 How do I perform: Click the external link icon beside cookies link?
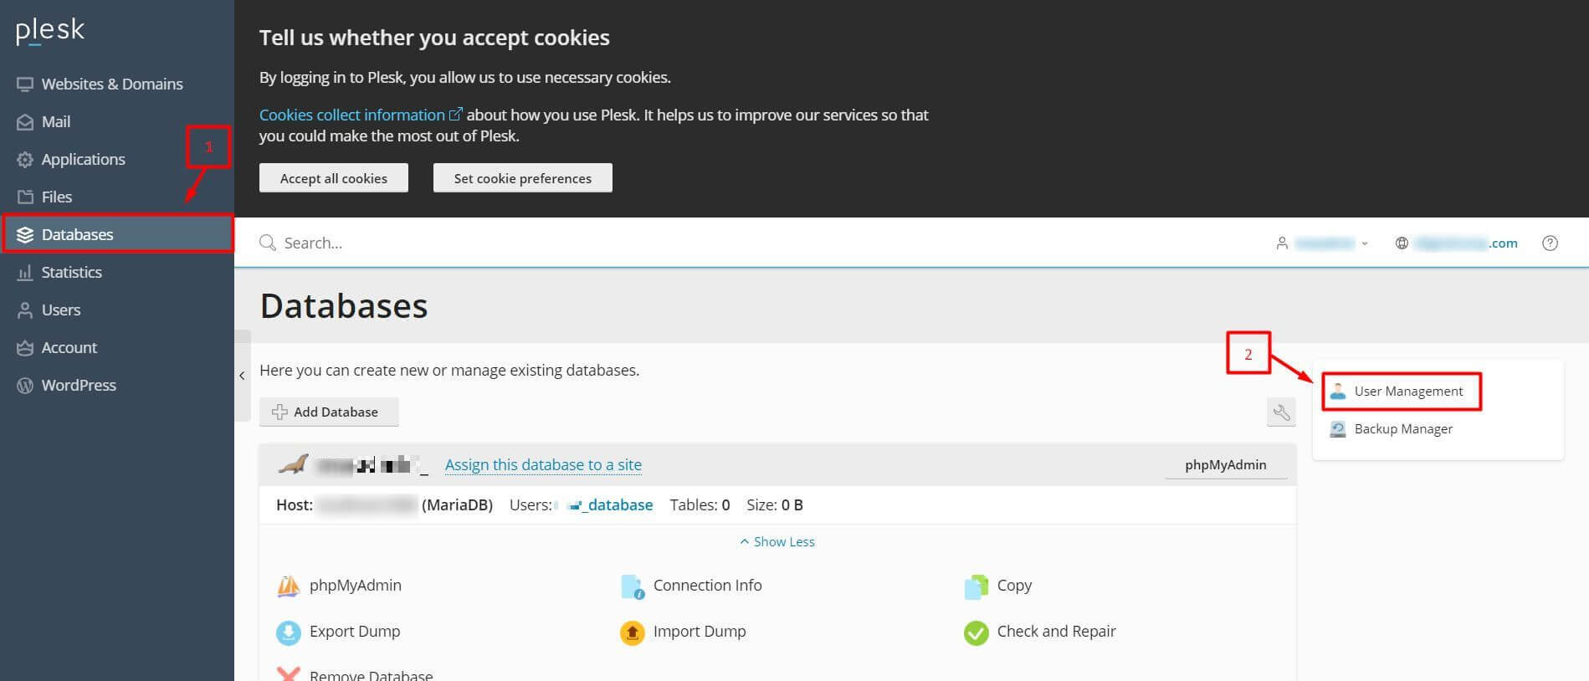pyautogui.click(x=456, y=114)
